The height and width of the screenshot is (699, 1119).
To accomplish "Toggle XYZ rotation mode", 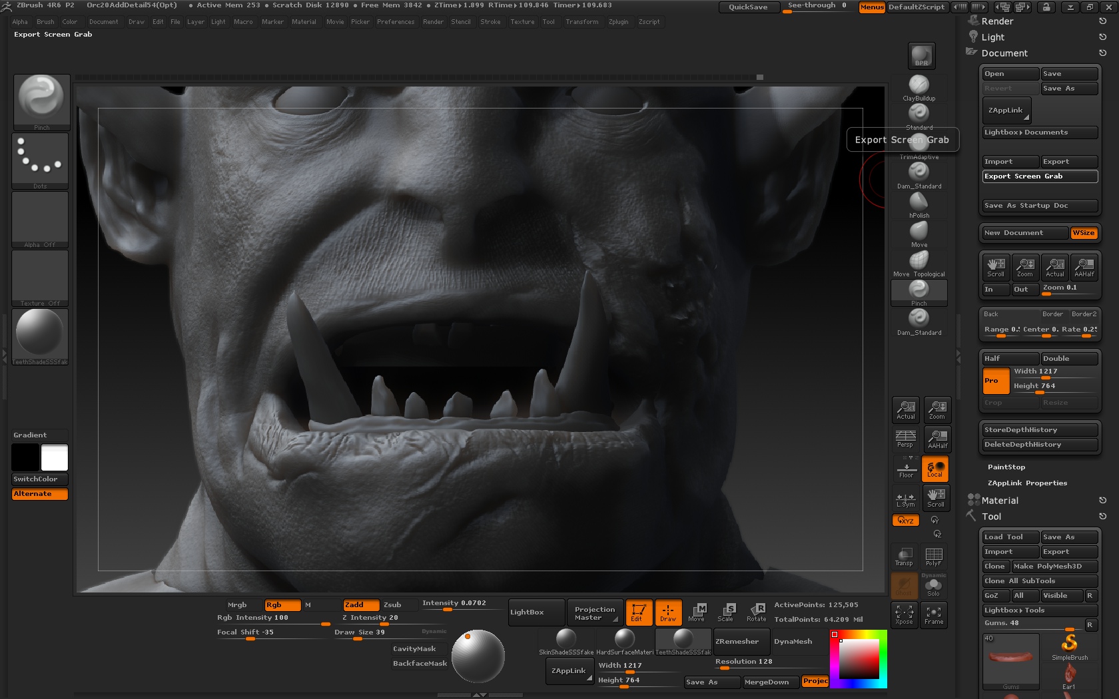I will [x=906, y=521].
